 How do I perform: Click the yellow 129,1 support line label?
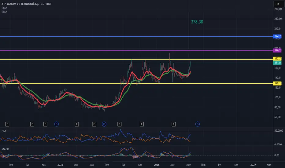tap(277, 83)
